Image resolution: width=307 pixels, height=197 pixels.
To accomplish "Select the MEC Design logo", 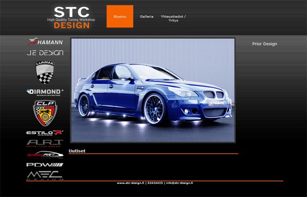I will [x=45, y=176].
